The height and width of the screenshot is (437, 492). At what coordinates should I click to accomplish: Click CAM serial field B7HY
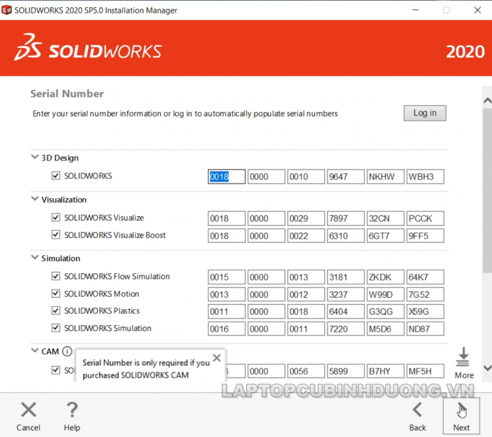point(385,371)
